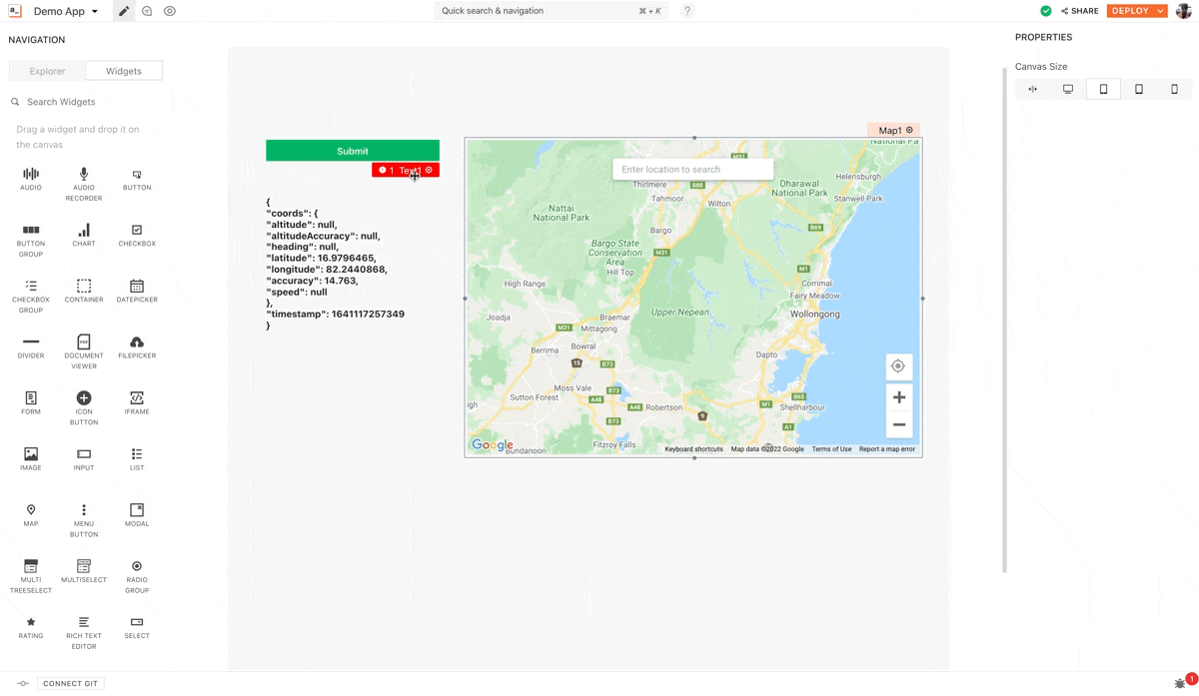Switch to the Explorer tab

pyautogui.click(x=47, y=71)
